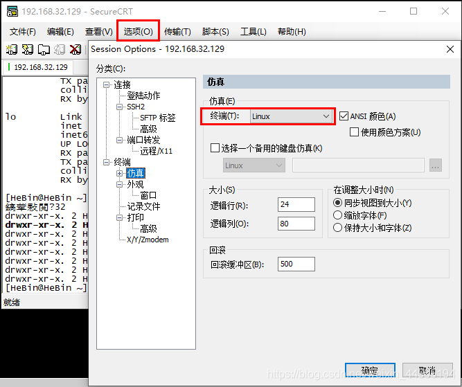Toggle ANSI 颜色 checkbox
Image resolution: width=462 pixels, height=387 pixels.
coord(344,116)
